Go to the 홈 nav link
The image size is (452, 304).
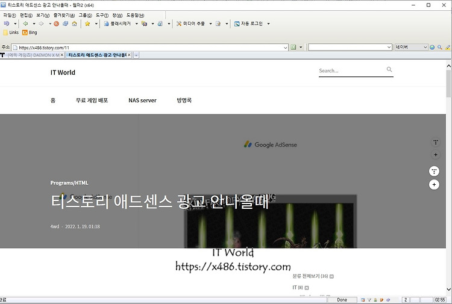click(x=53, y=101)
